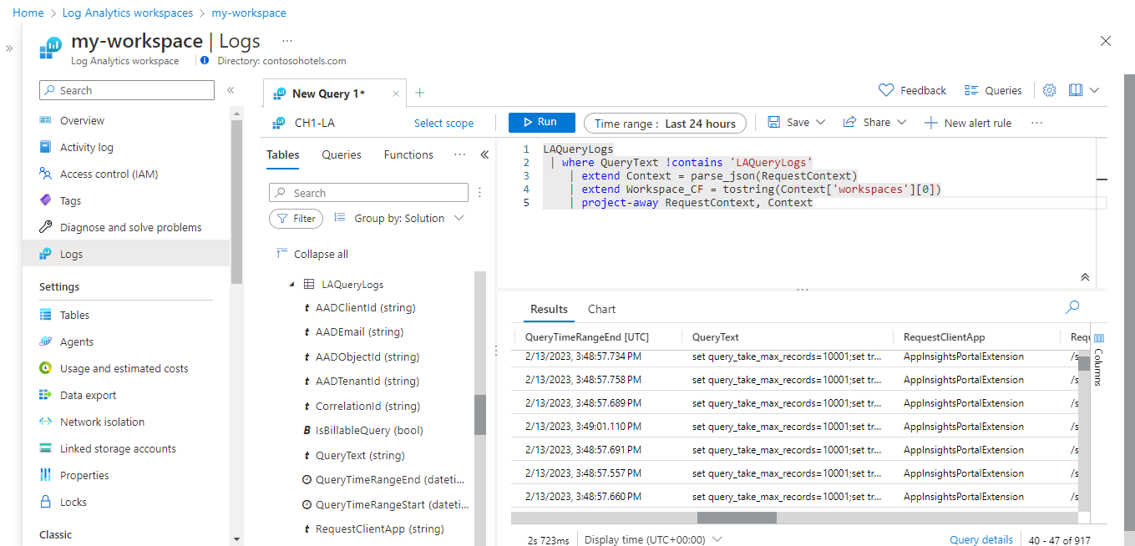Add a new query tab with plus icon
This screenshot has height=546, width=1135.
420,93
